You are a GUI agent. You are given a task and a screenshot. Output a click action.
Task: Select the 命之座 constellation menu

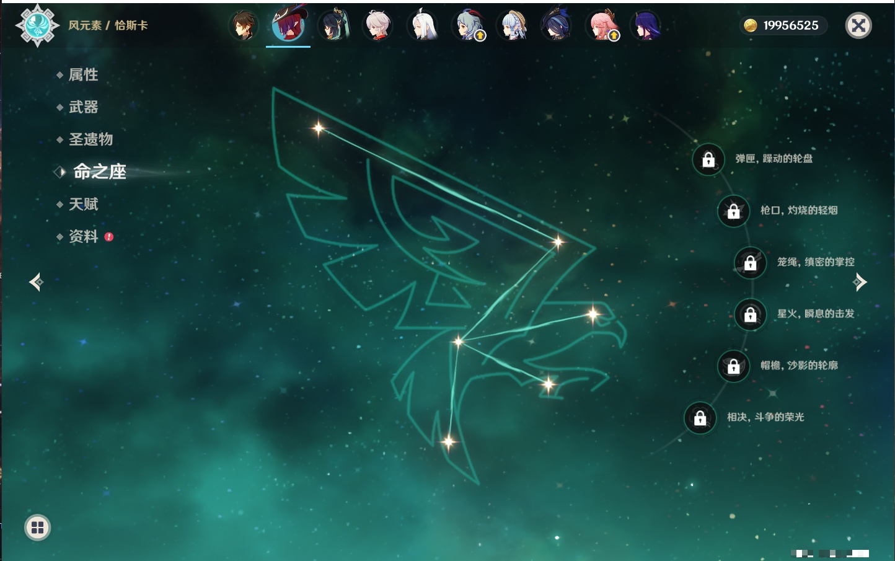(x=99, y=172)
